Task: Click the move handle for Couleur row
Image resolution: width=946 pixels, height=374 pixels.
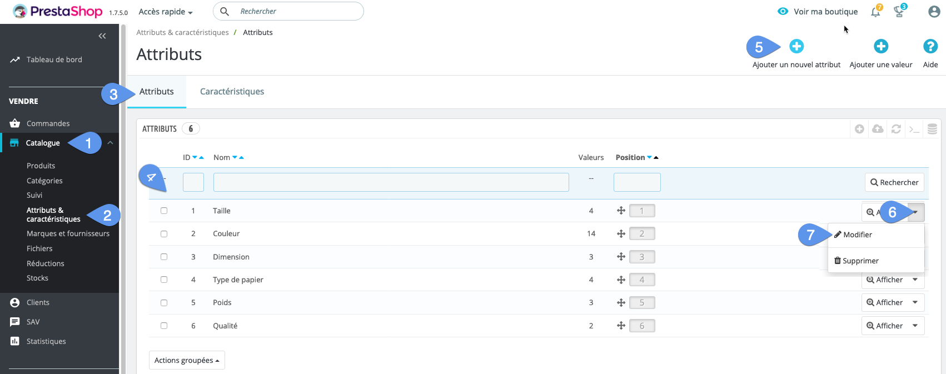Action: pyautogui.click(x=621, y=233)
